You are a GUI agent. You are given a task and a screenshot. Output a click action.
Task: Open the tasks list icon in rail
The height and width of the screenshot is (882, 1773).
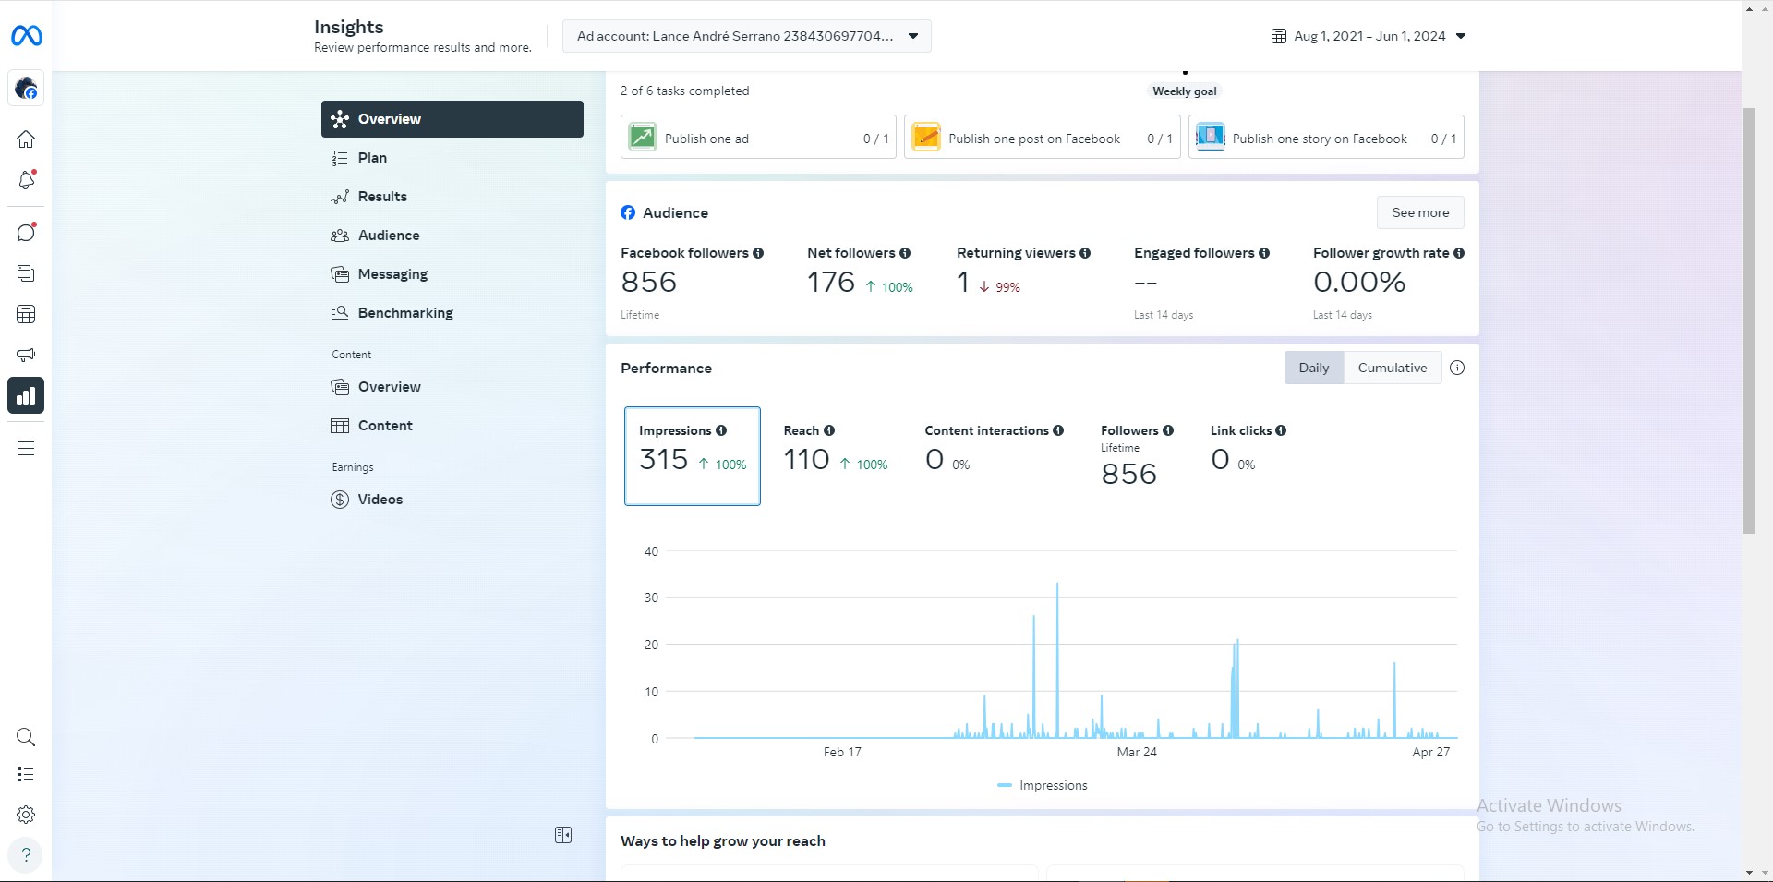point(26,775)
